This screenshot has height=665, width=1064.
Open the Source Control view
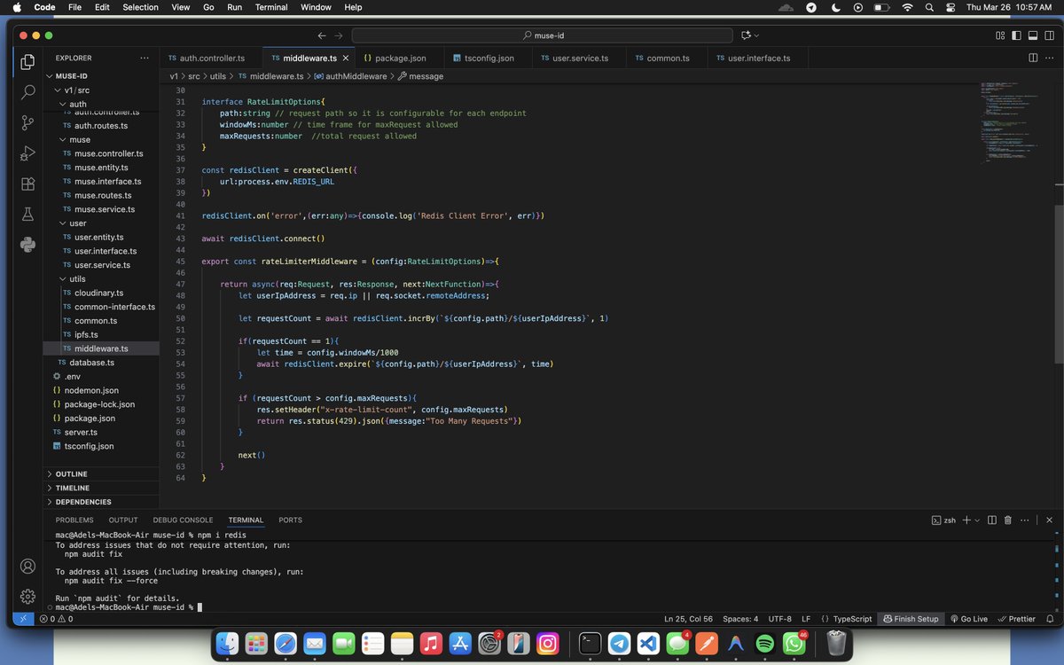point(27,122)
